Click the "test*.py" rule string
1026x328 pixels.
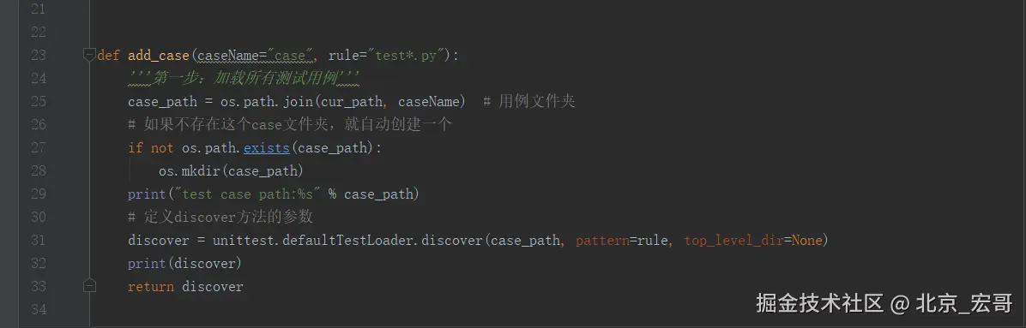click(x=406, y=56)
